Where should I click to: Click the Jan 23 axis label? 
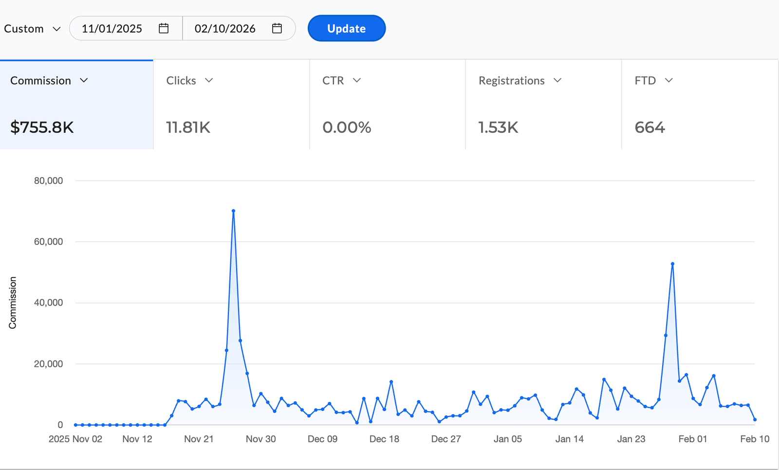click(631, 439)
